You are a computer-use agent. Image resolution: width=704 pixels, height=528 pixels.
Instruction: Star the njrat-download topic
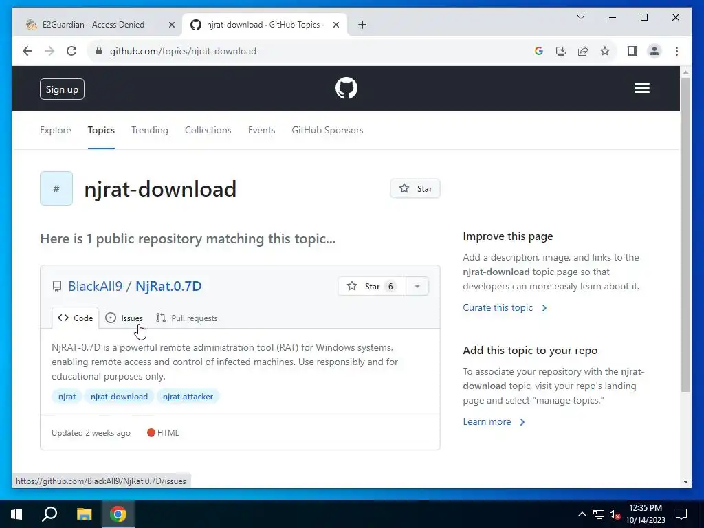click(415, 188)
